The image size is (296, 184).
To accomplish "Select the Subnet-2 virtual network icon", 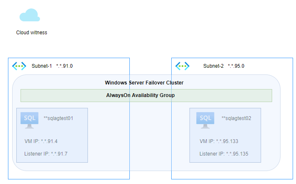I will pos(182,66).
